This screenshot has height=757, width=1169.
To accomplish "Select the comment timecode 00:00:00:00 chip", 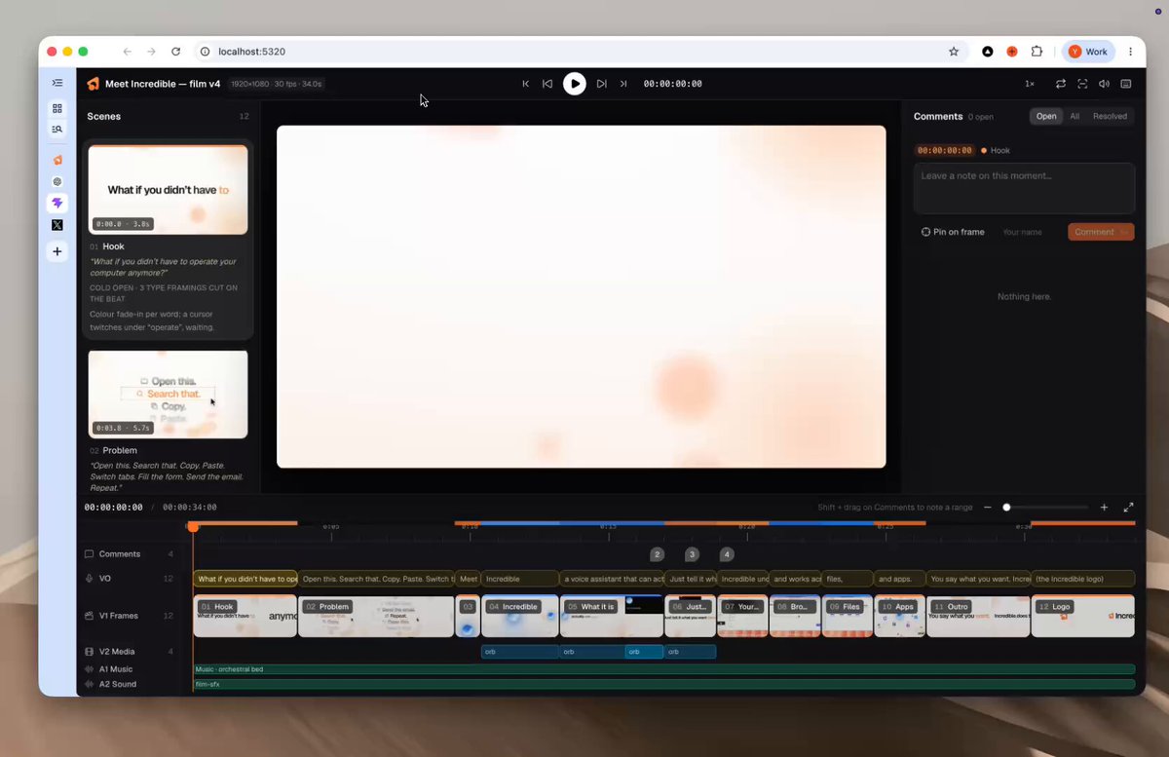I will click(x=945, y=151).
